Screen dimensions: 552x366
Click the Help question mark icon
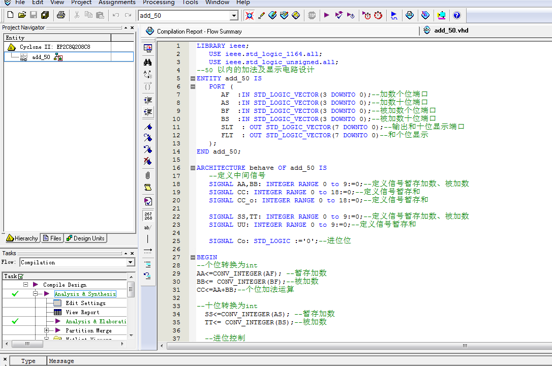(456, 15)
